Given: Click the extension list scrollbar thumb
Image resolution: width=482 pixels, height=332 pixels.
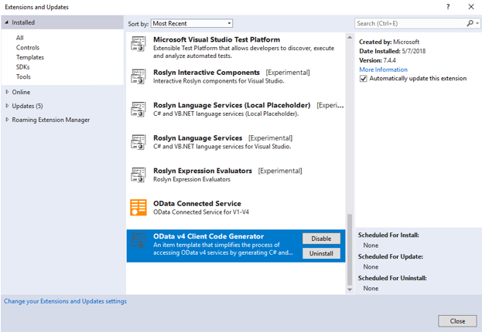Looking at the screenshot, I should pyautogui.click(x=350, y=249).
